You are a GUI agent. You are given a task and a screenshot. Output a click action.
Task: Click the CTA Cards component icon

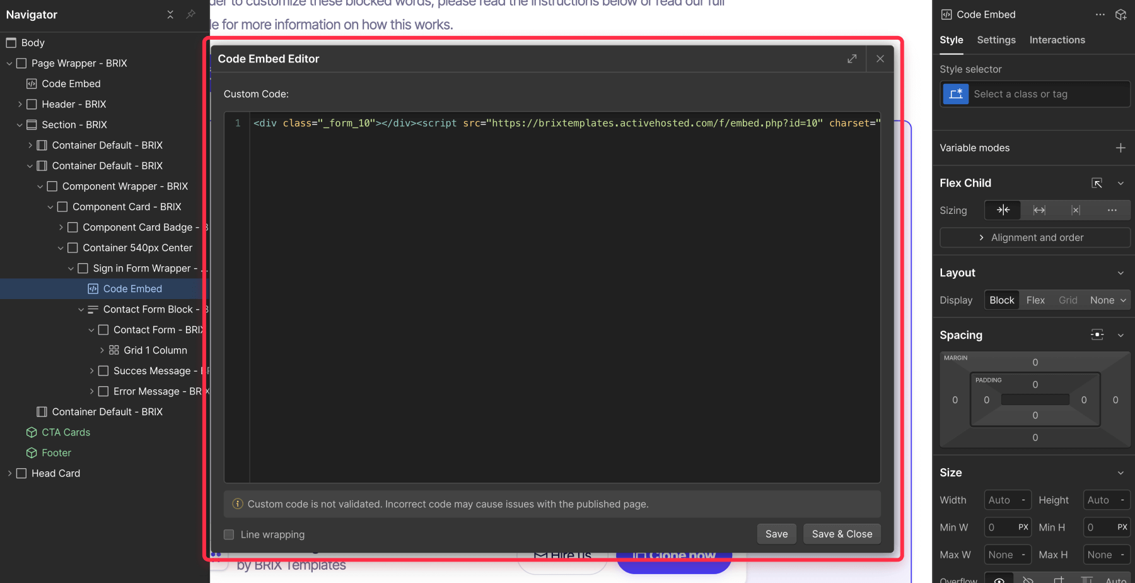pyautogui.click(x=32, y=432)
